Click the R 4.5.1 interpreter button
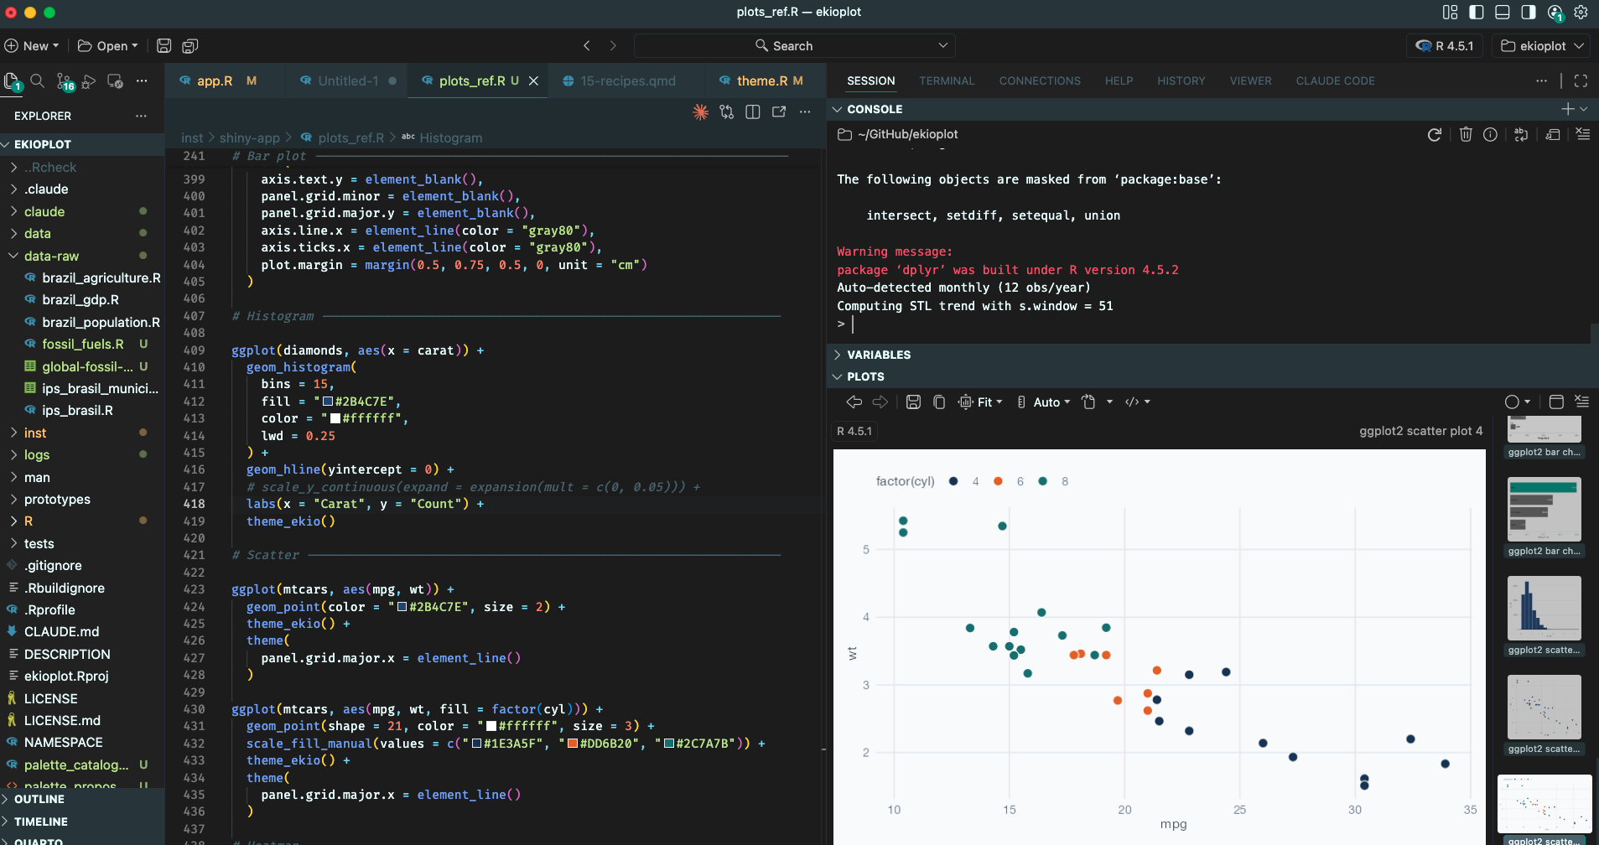Screen dimensions: 1599x845 point(1445,46)
